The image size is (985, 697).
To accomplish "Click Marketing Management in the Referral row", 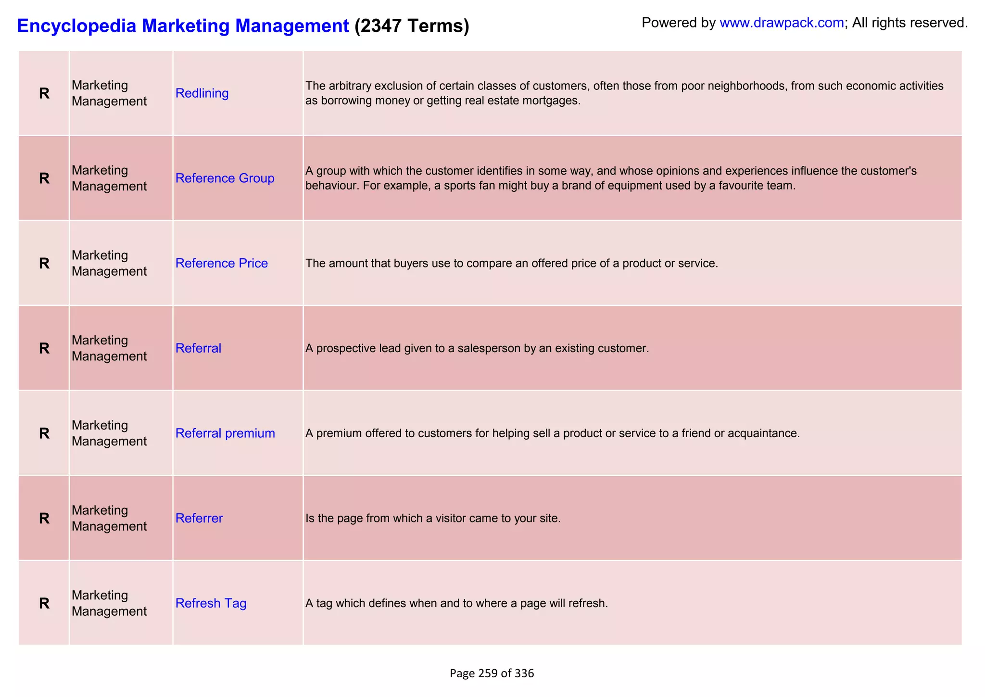I will coord(109,348).
